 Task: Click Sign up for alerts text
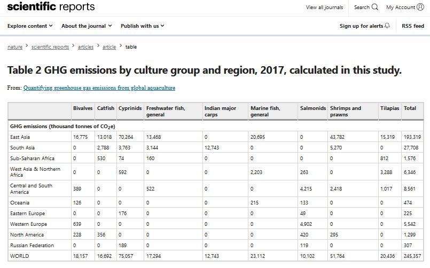361,26
